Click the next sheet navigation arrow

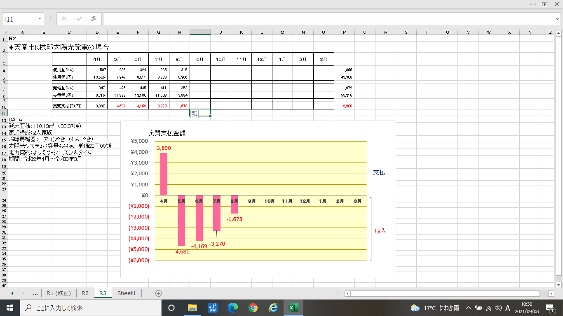click(x=23, y=293)
